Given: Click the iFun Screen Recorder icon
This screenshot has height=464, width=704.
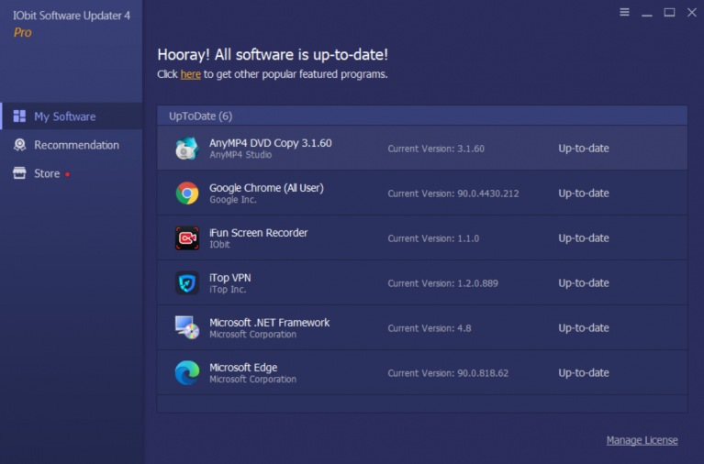Looking at the screenshot, I should [186, 238].
